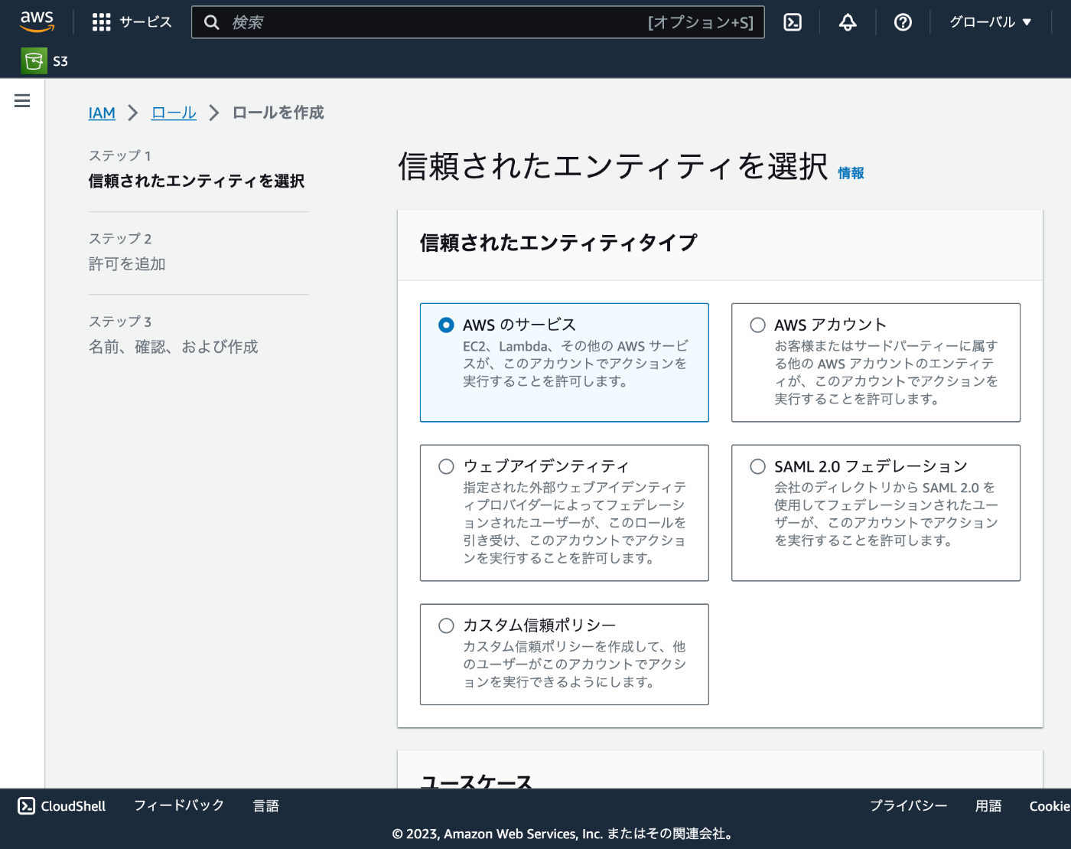
Task: Open the グローバル region dropdown
Action: point(990,22)
